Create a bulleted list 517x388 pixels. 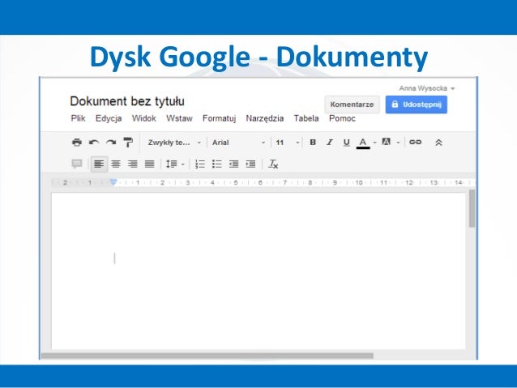point(216,164)
